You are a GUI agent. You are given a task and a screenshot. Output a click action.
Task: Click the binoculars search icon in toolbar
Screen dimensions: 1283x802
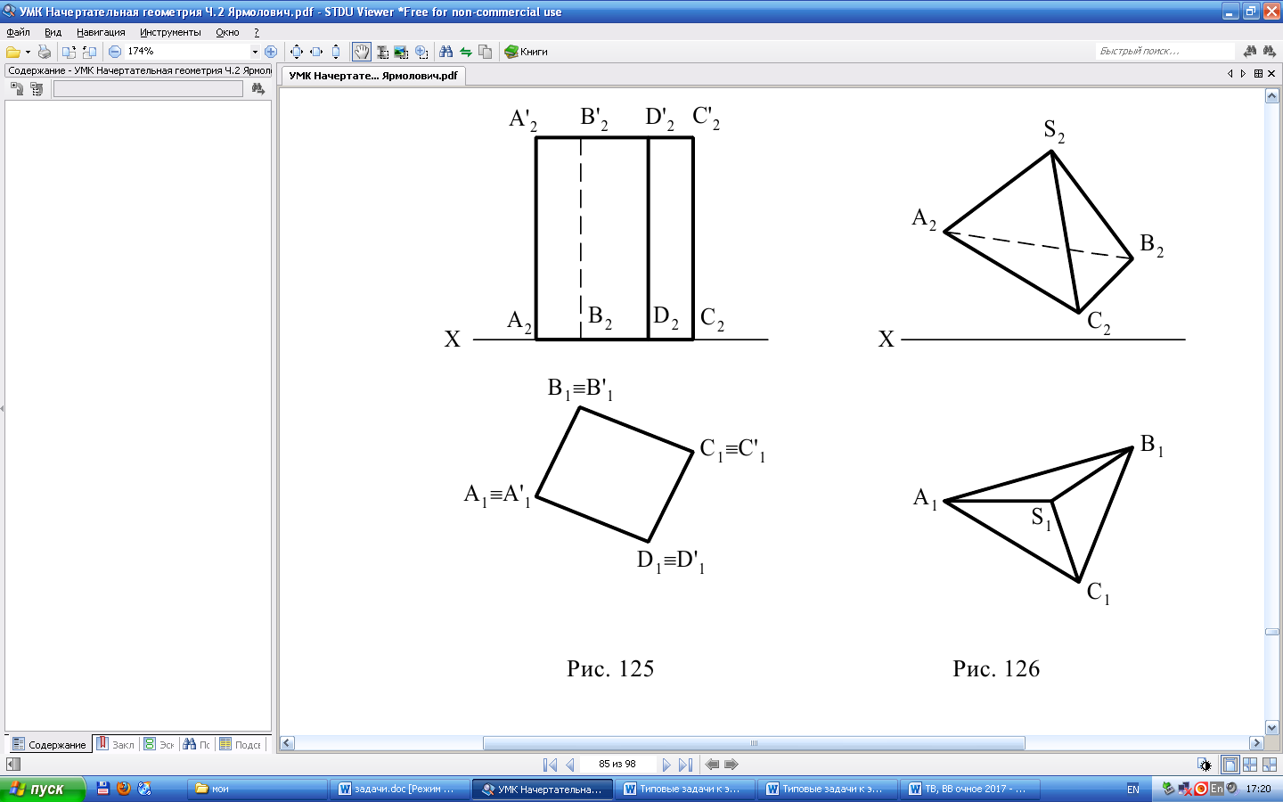click(445, 52)
